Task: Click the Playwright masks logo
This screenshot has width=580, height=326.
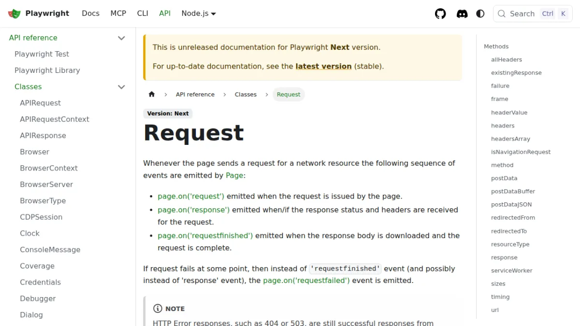Action: pos(14,14)
